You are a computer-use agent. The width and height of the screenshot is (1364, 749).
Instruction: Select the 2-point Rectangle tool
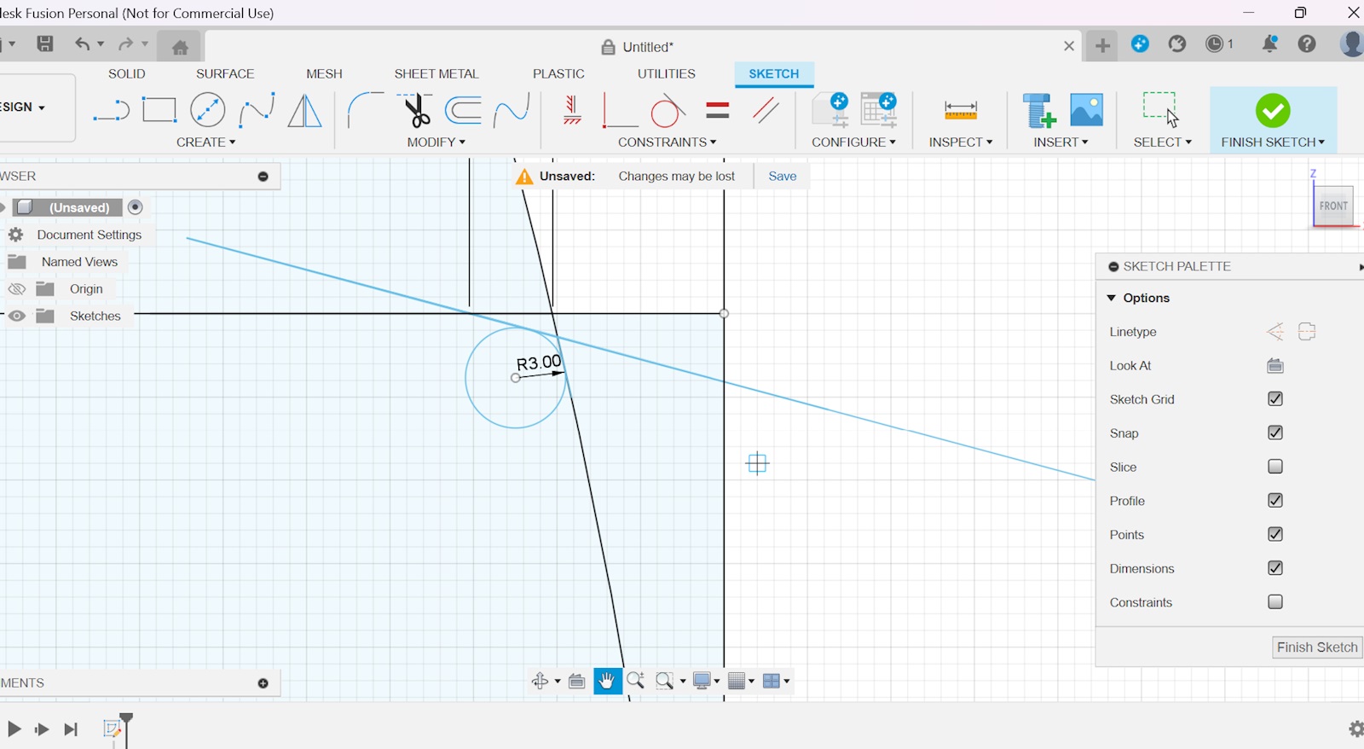[159, 110]
